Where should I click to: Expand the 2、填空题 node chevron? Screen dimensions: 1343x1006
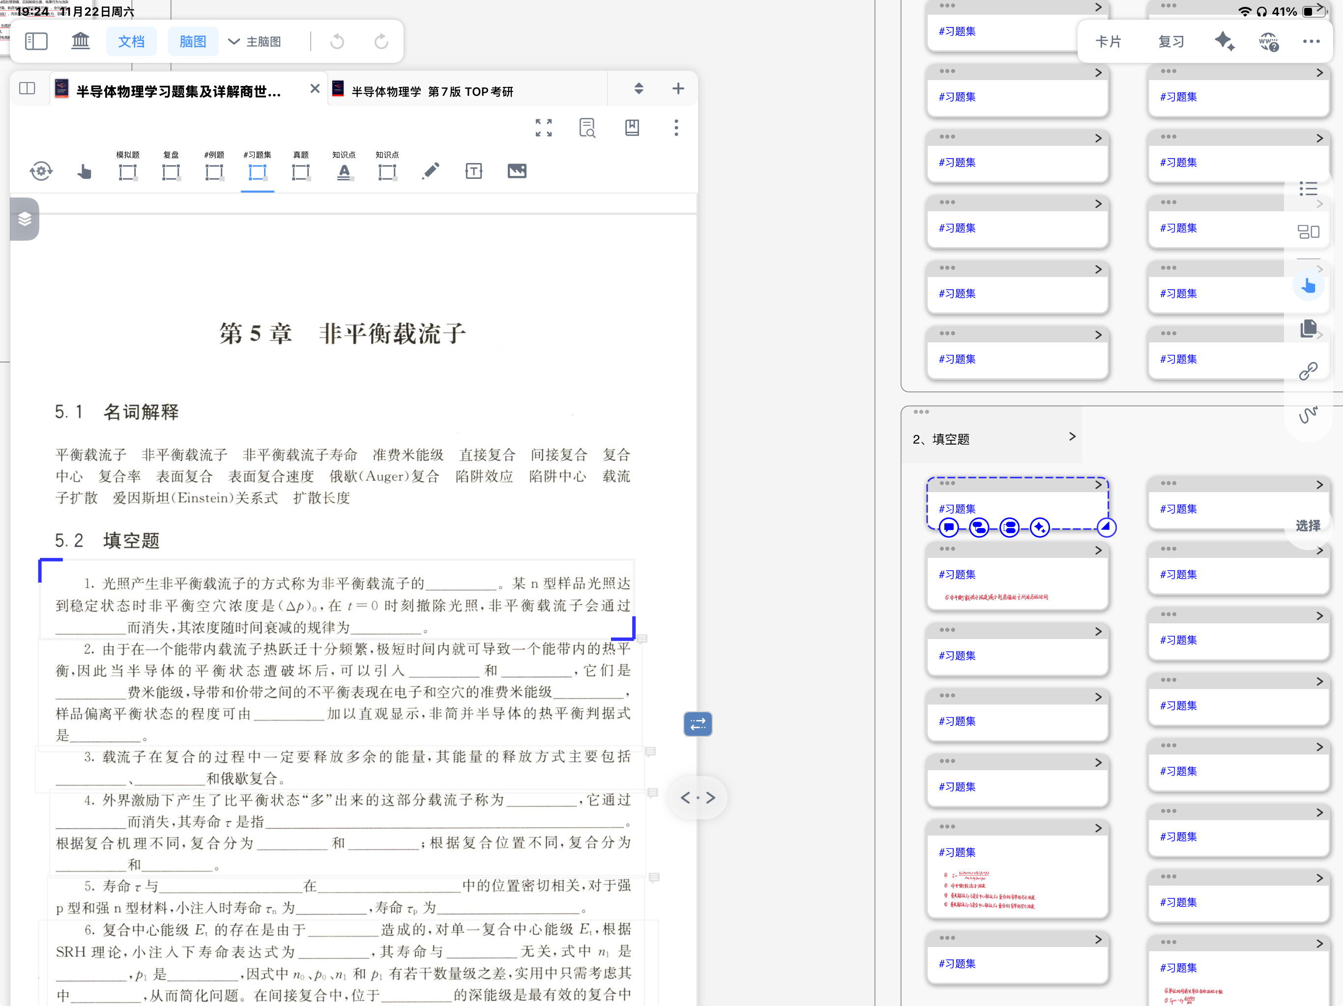[x=1072, y=436]
